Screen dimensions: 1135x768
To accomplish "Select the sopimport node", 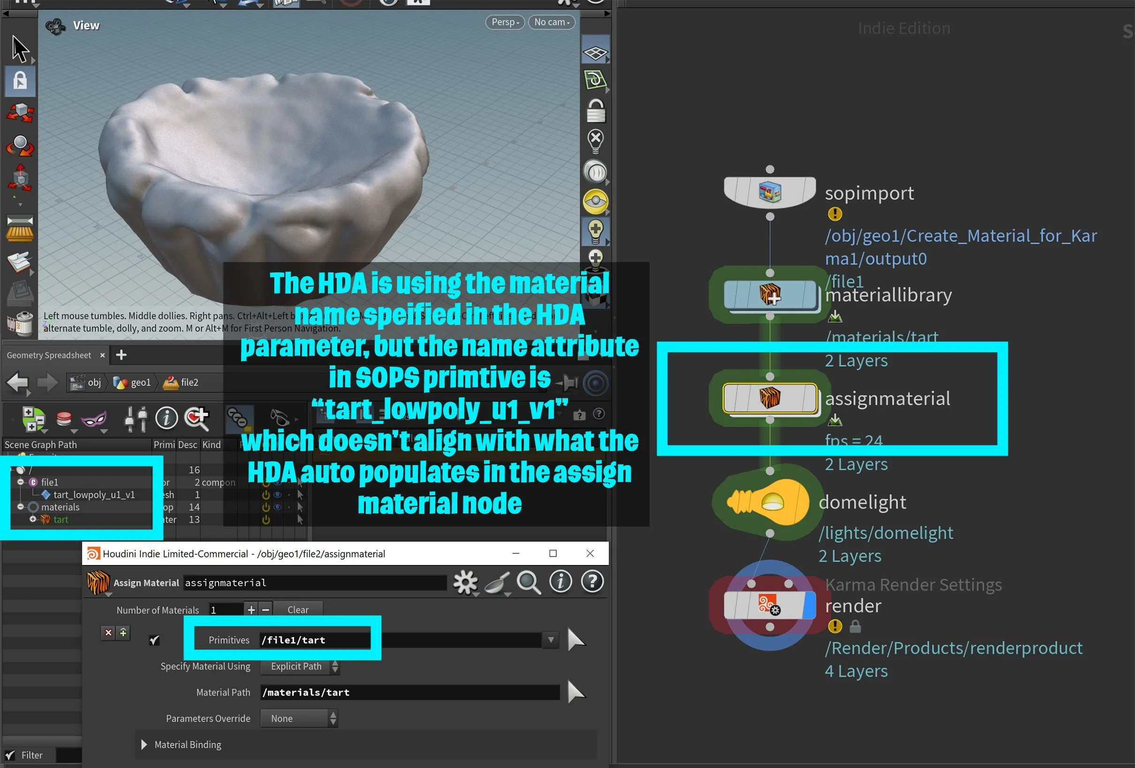I will tap(769, 192).
